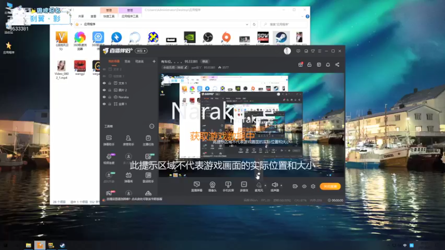The height and width of the screenshot is (250, 445).
Task: Show the hidden 文本 2 layer
Action: tap(104, 69)
